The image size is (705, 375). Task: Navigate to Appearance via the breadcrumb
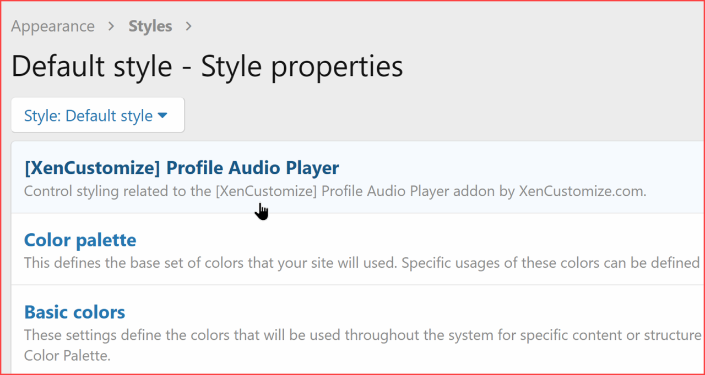52,25
